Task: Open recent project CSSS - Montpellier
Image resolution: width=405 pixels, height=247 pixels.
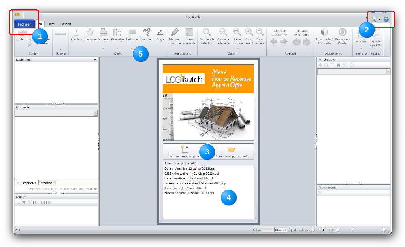Action: point(192,173)
